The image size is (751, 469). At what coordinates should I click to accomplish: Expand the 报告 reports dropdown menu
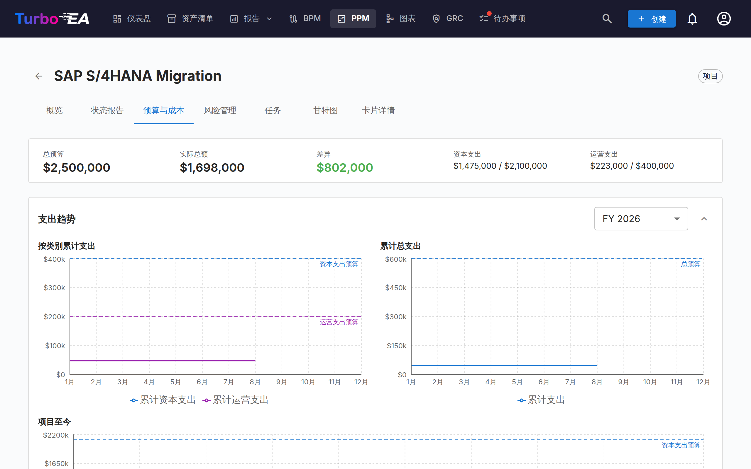[x=251, y=18]
